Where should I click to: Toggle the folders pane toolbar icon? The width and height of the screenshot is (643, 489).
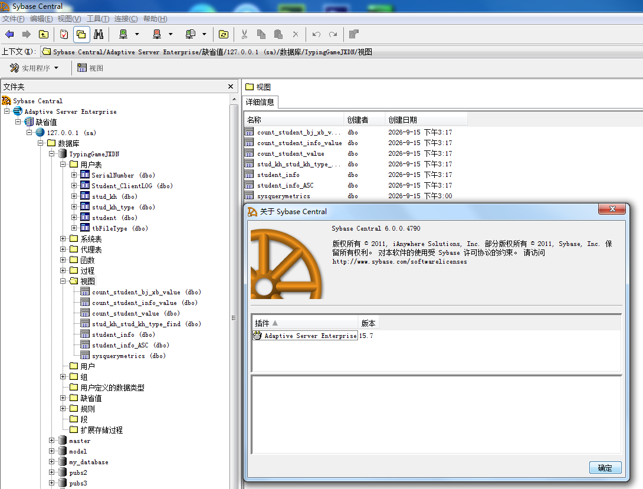pyautogui.click(x=81, y=34)
